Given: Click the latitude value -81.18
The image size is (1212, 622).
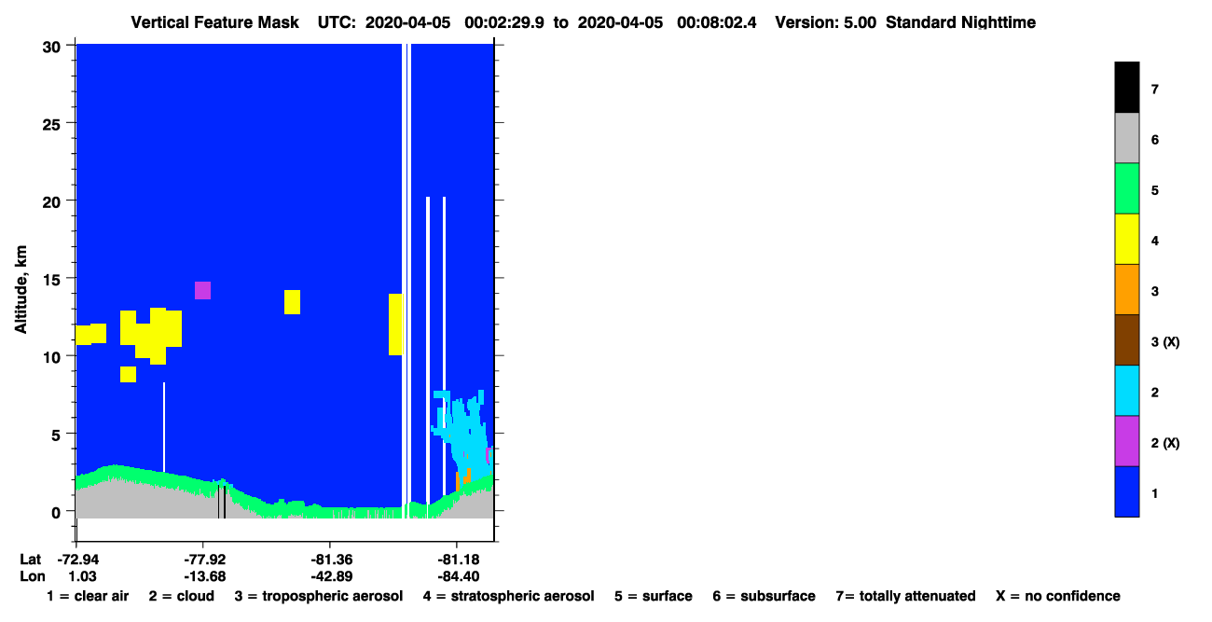Looking at the screenshot, I should 457,560.
